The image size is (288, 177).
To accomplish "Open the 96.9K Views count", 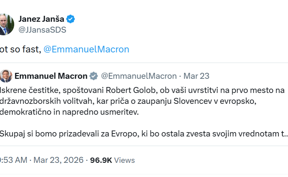I will pyautogui.click(x=112, y=160).
